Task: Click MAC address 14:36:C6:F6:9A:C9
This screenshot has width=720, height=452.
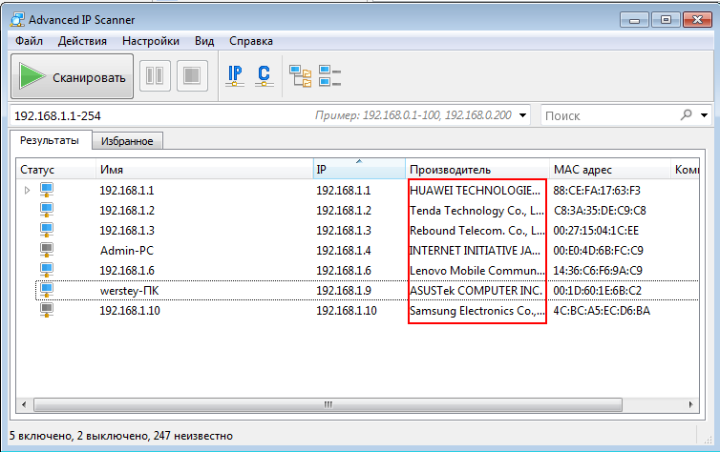Action: click(598, 271)
